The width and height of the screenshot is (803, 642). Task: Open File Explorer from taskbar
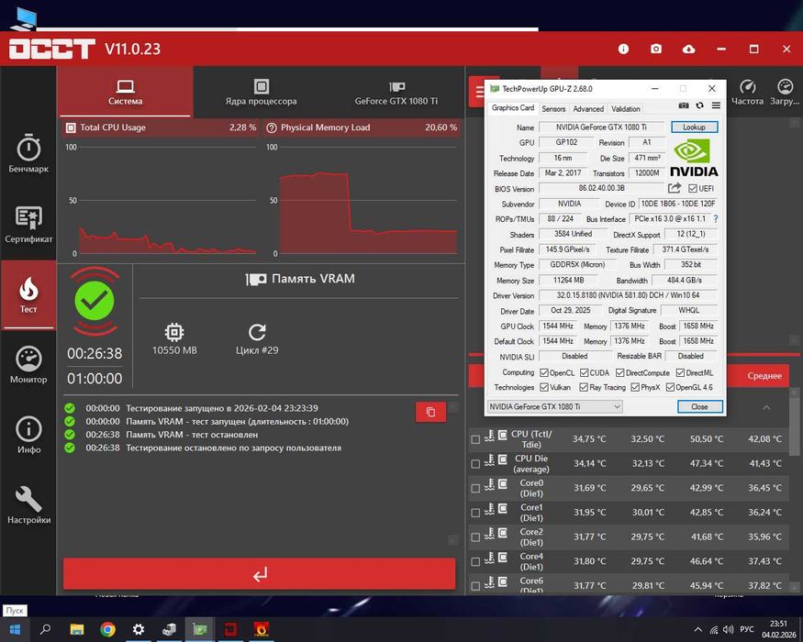[x=77, y=629]
